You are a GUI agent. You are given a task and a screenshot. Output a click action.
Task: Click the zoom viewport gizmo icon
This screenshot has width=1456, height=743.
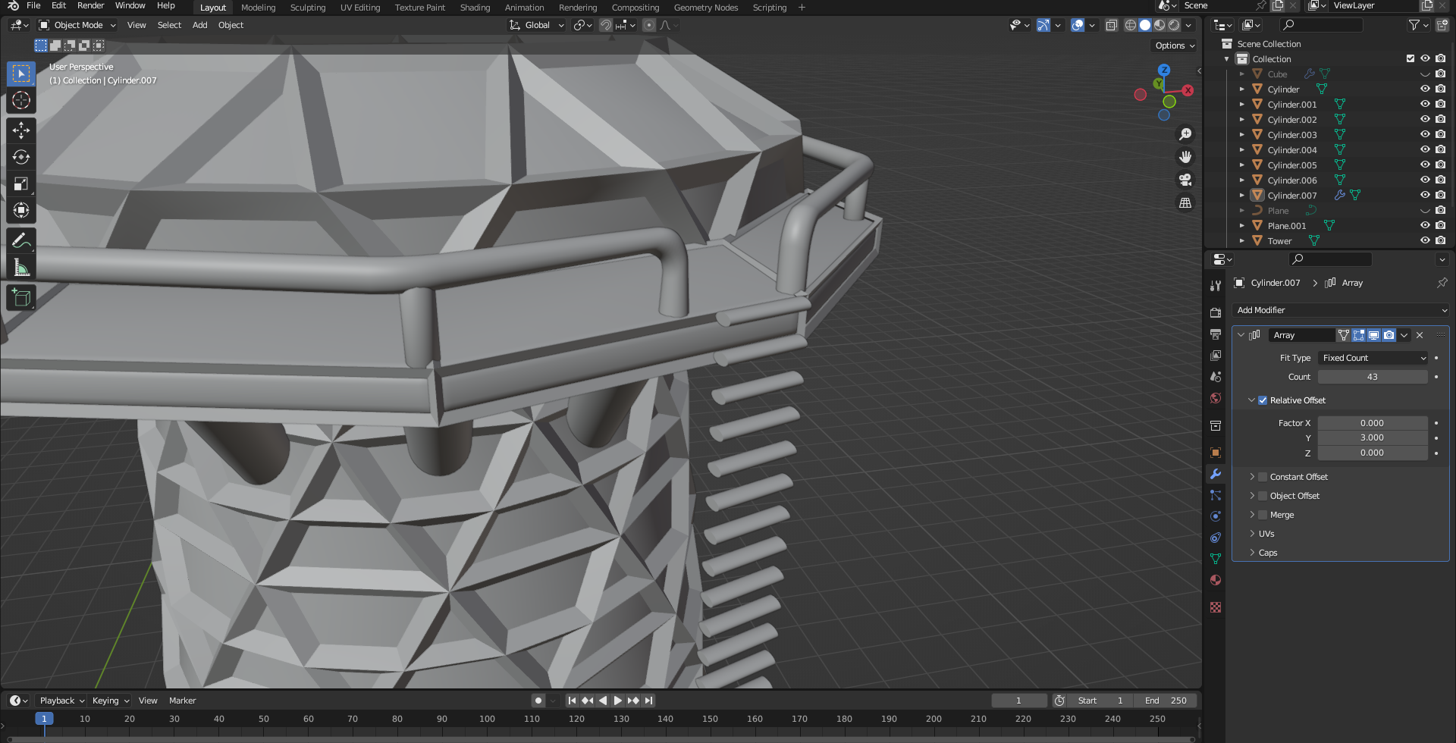pos(1185,134)
